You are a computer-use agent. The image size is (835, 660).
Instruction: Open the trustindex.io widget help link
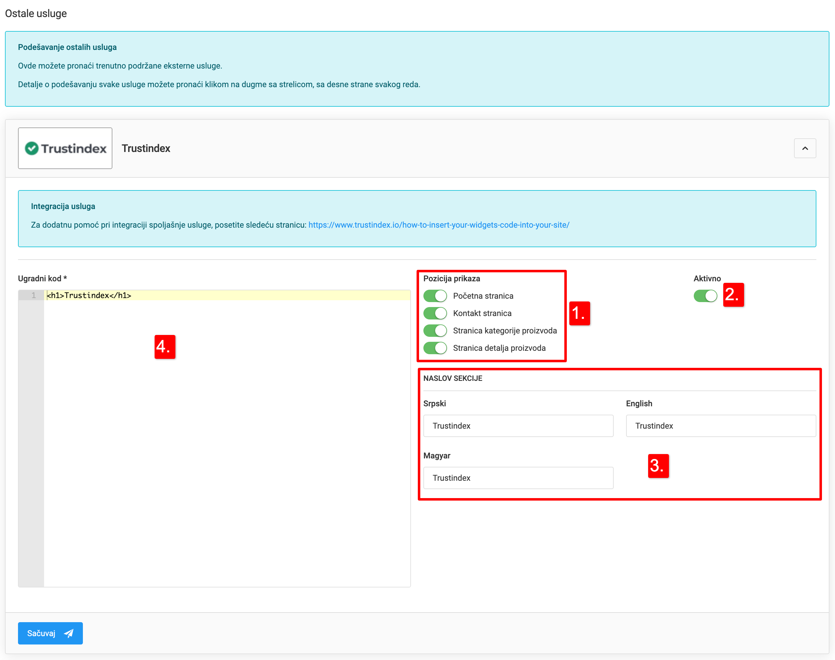(439, 225)
